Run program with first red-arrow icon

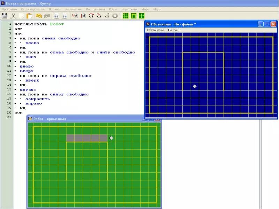pyautogui.click(x=75, y=16)
